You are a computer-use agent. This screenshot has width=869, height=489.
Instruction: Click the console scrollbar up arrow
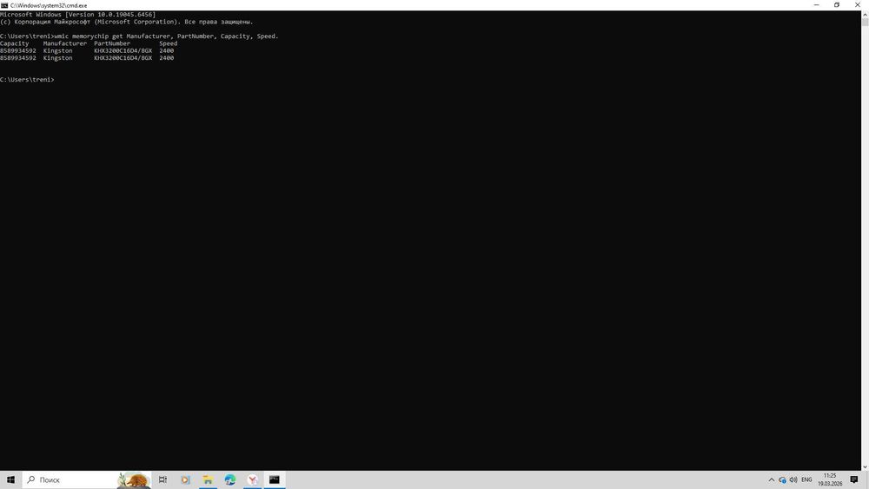[865, 13]
